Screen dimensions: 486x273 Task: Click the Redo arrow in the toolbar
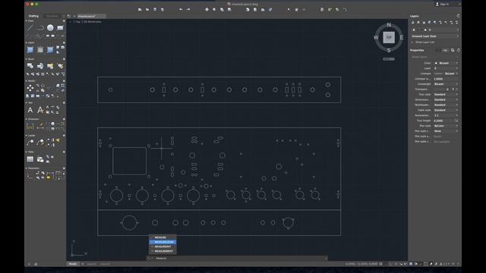coord(188,10)
